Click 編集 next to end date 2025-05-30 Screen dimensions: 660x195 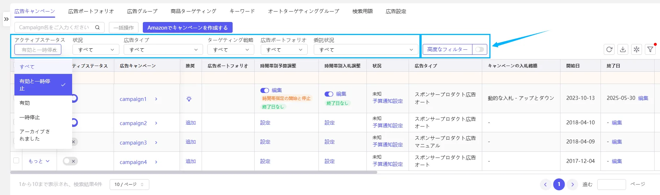[x=643, y=98]
